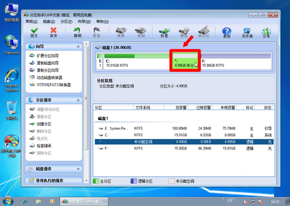Image resolution: width=290 pixels, height=206 pixels.
Task: Collapse the 向导 wizard panel
Action: 78,46
